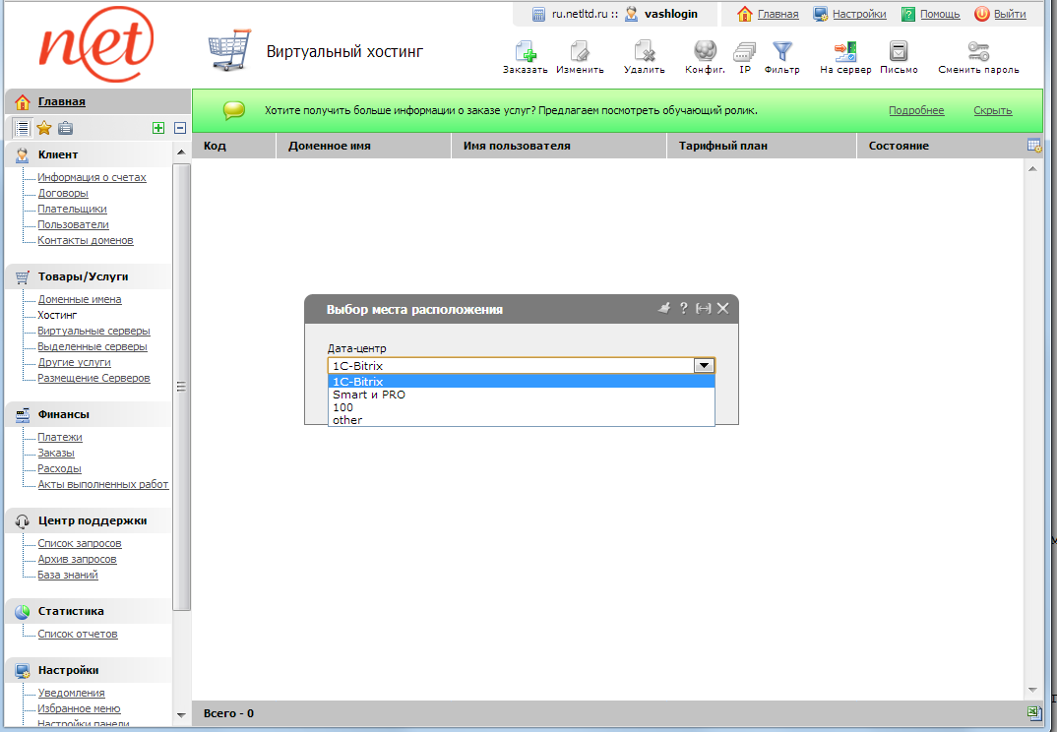Click the Подробнее link in green banner
This screenshot has width=1057, height=732.
[916, 110]
